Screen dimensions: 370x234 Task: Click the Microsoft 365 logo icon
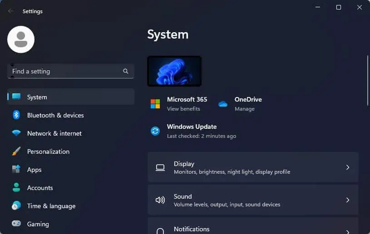pos(155,104)
